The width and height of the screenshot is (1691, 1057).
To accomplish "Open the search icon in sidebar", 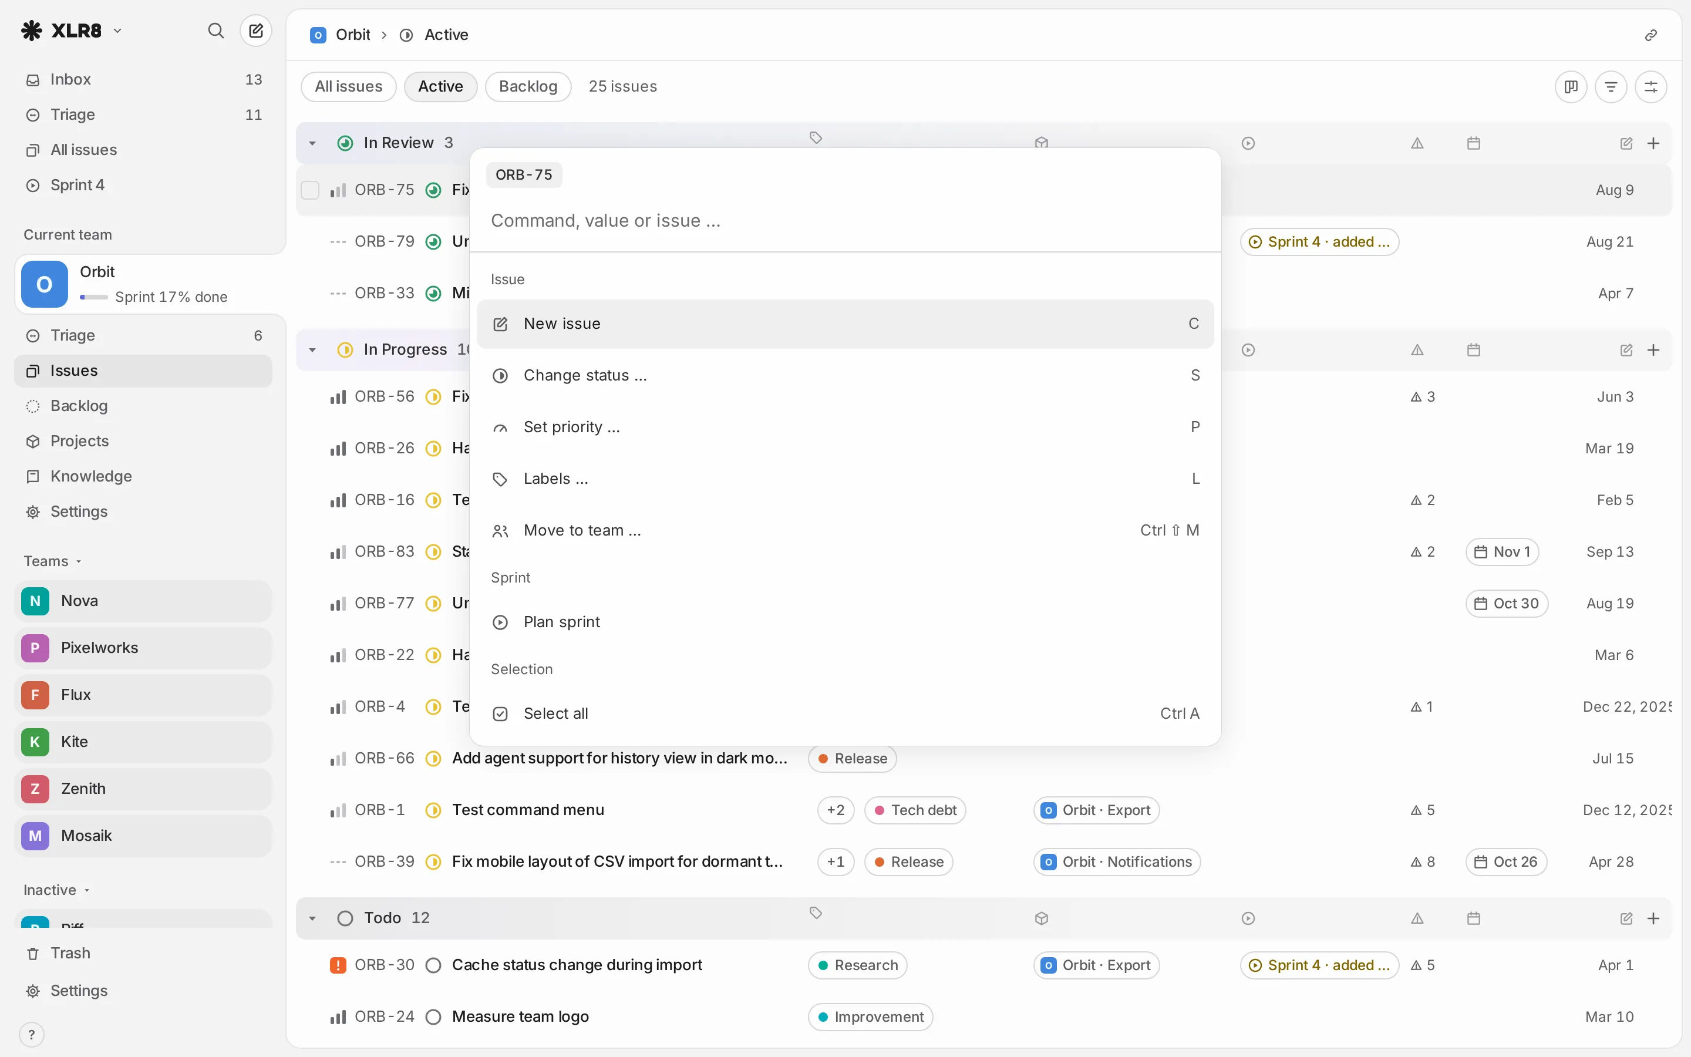I will [x=216, y=31].
